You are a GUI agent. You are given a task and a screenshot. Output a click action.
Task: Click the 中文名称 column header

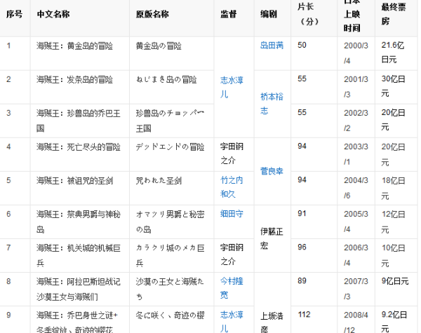tap(53, 14)
